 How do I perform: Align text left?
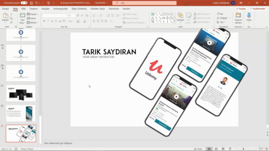94,21
